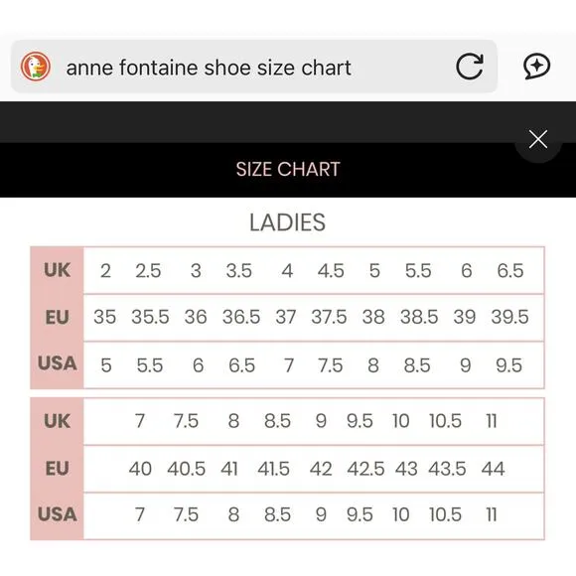
Task: Select EU size 40.5 value
Action: (x=187, y=469)
